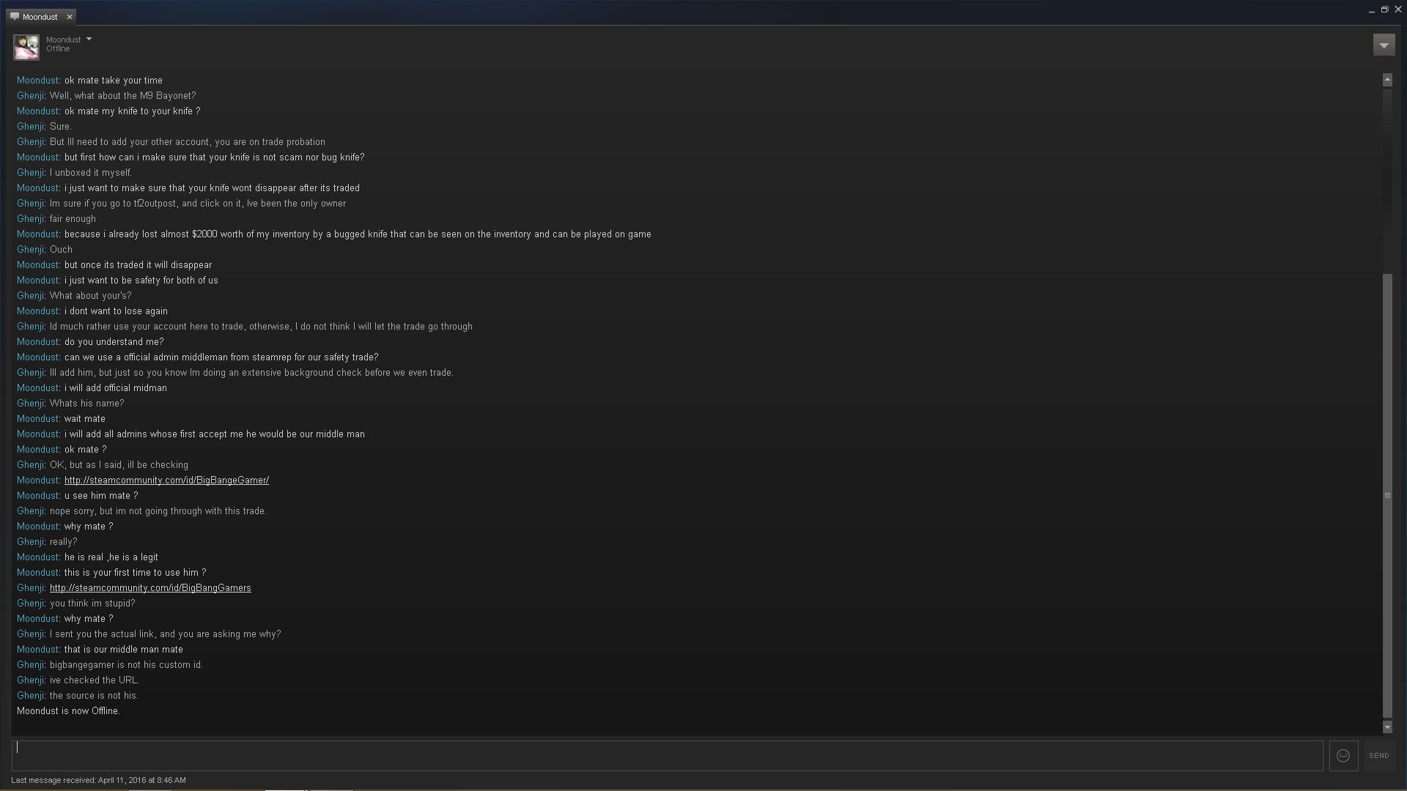
Task: Open the BigBangeGamer profile link
Action: click(x=166, y=480)
